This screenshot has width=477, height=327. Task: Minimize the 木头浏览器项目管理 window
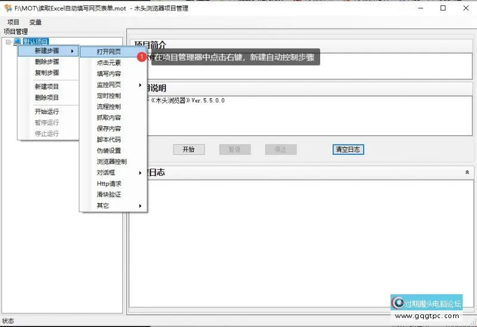click(421, 8)
